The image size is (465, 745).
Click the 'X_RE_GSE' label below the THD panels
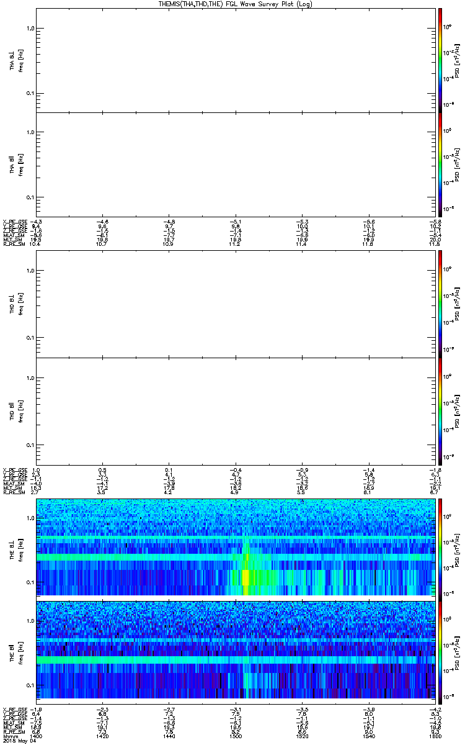pos(14,470)
